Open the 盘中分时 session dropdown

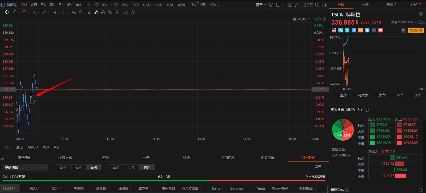302,19
